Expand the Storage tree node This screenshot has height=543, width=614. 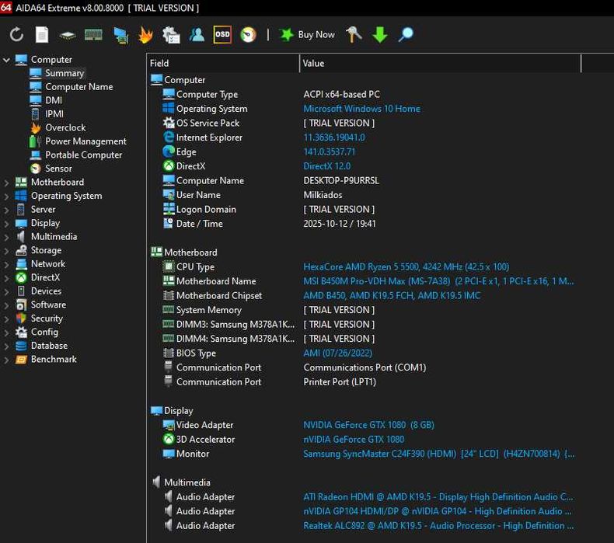(6, 251)
